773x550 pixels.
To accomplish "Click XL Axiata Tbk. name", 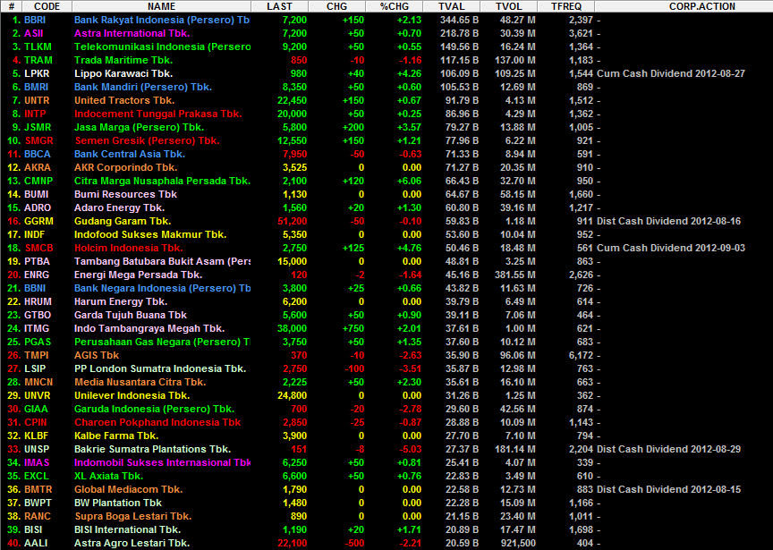I will click(109, 476).
